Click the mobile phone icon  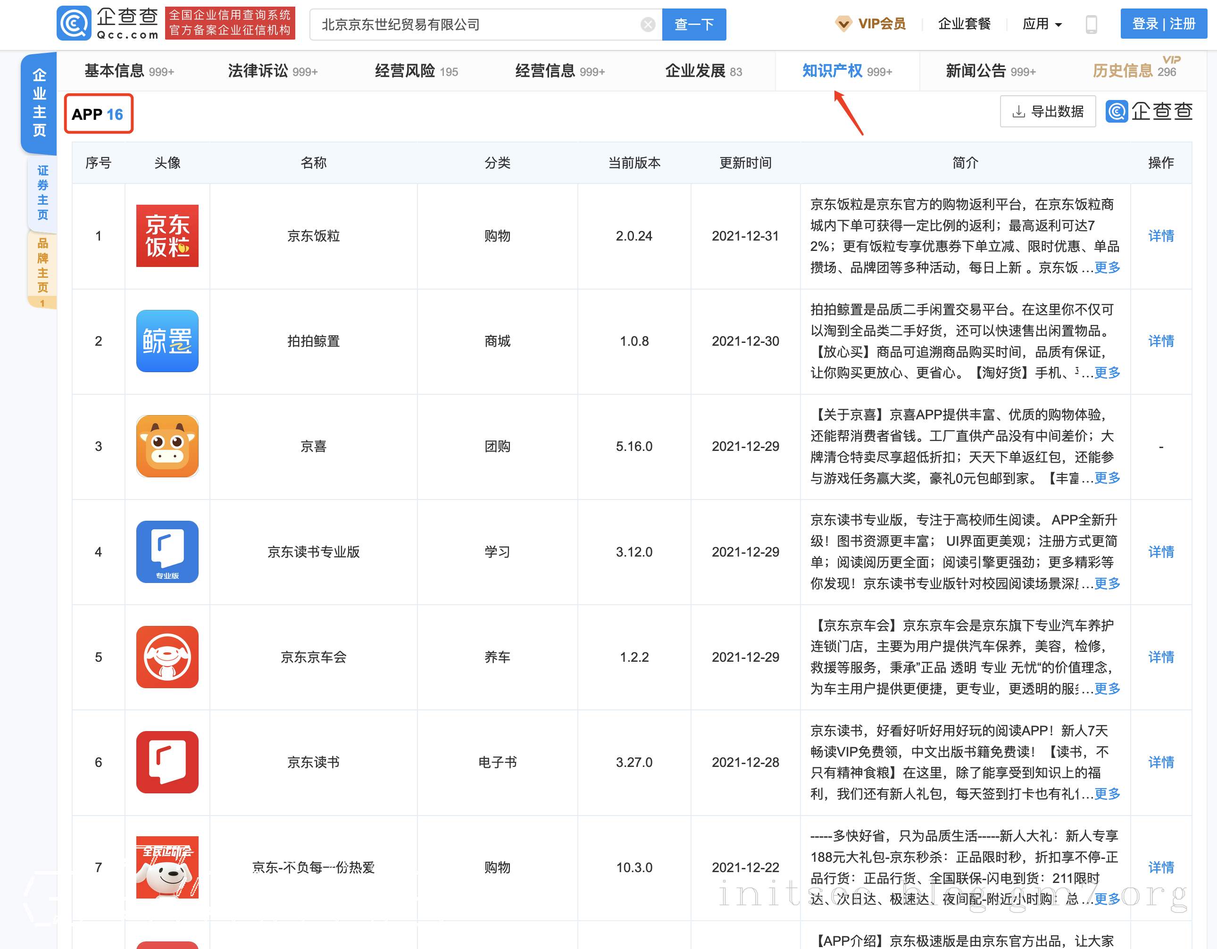click(x=1091, y=25)
